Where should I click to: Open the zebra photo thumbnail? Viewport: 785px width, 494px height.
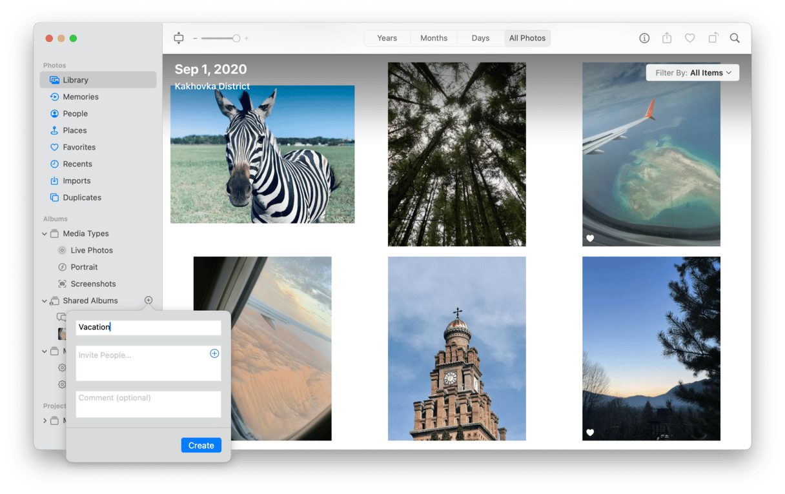262,154
